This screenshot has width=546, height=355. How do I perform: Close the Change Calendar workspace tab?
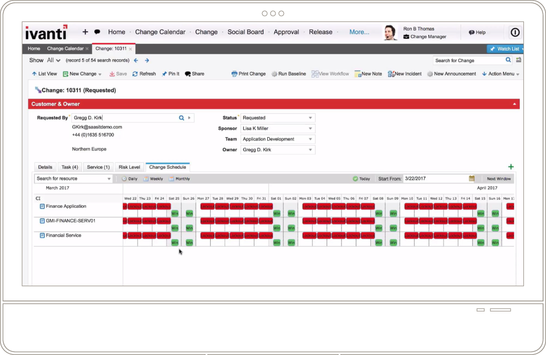tap(87, 49)
